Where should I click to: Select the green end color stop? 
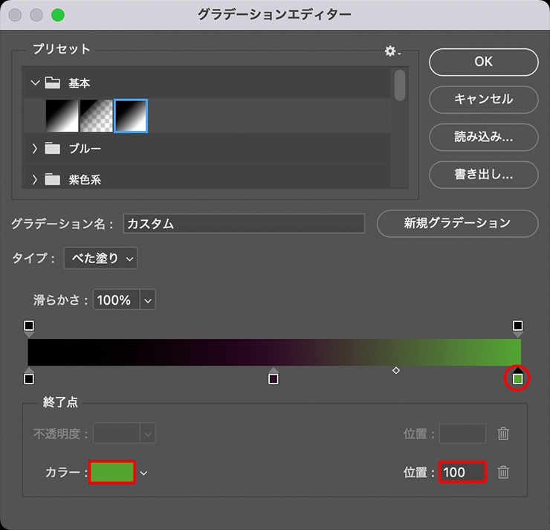(518, 376)
